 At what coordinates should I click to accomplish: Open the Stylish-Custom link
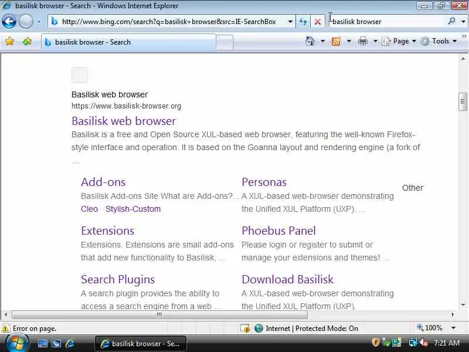[x=133, y=209]
